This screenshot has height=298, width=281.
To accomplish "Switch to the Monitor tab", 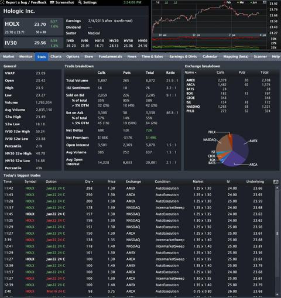I will [26, 57].
